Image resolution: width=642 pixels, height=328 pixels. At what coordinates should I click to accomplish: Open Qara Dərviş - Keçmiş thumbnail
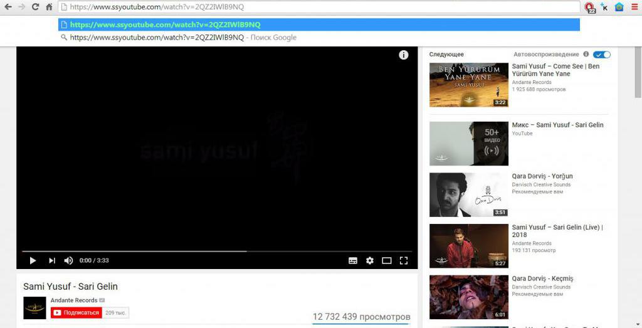tap(469, 297)
